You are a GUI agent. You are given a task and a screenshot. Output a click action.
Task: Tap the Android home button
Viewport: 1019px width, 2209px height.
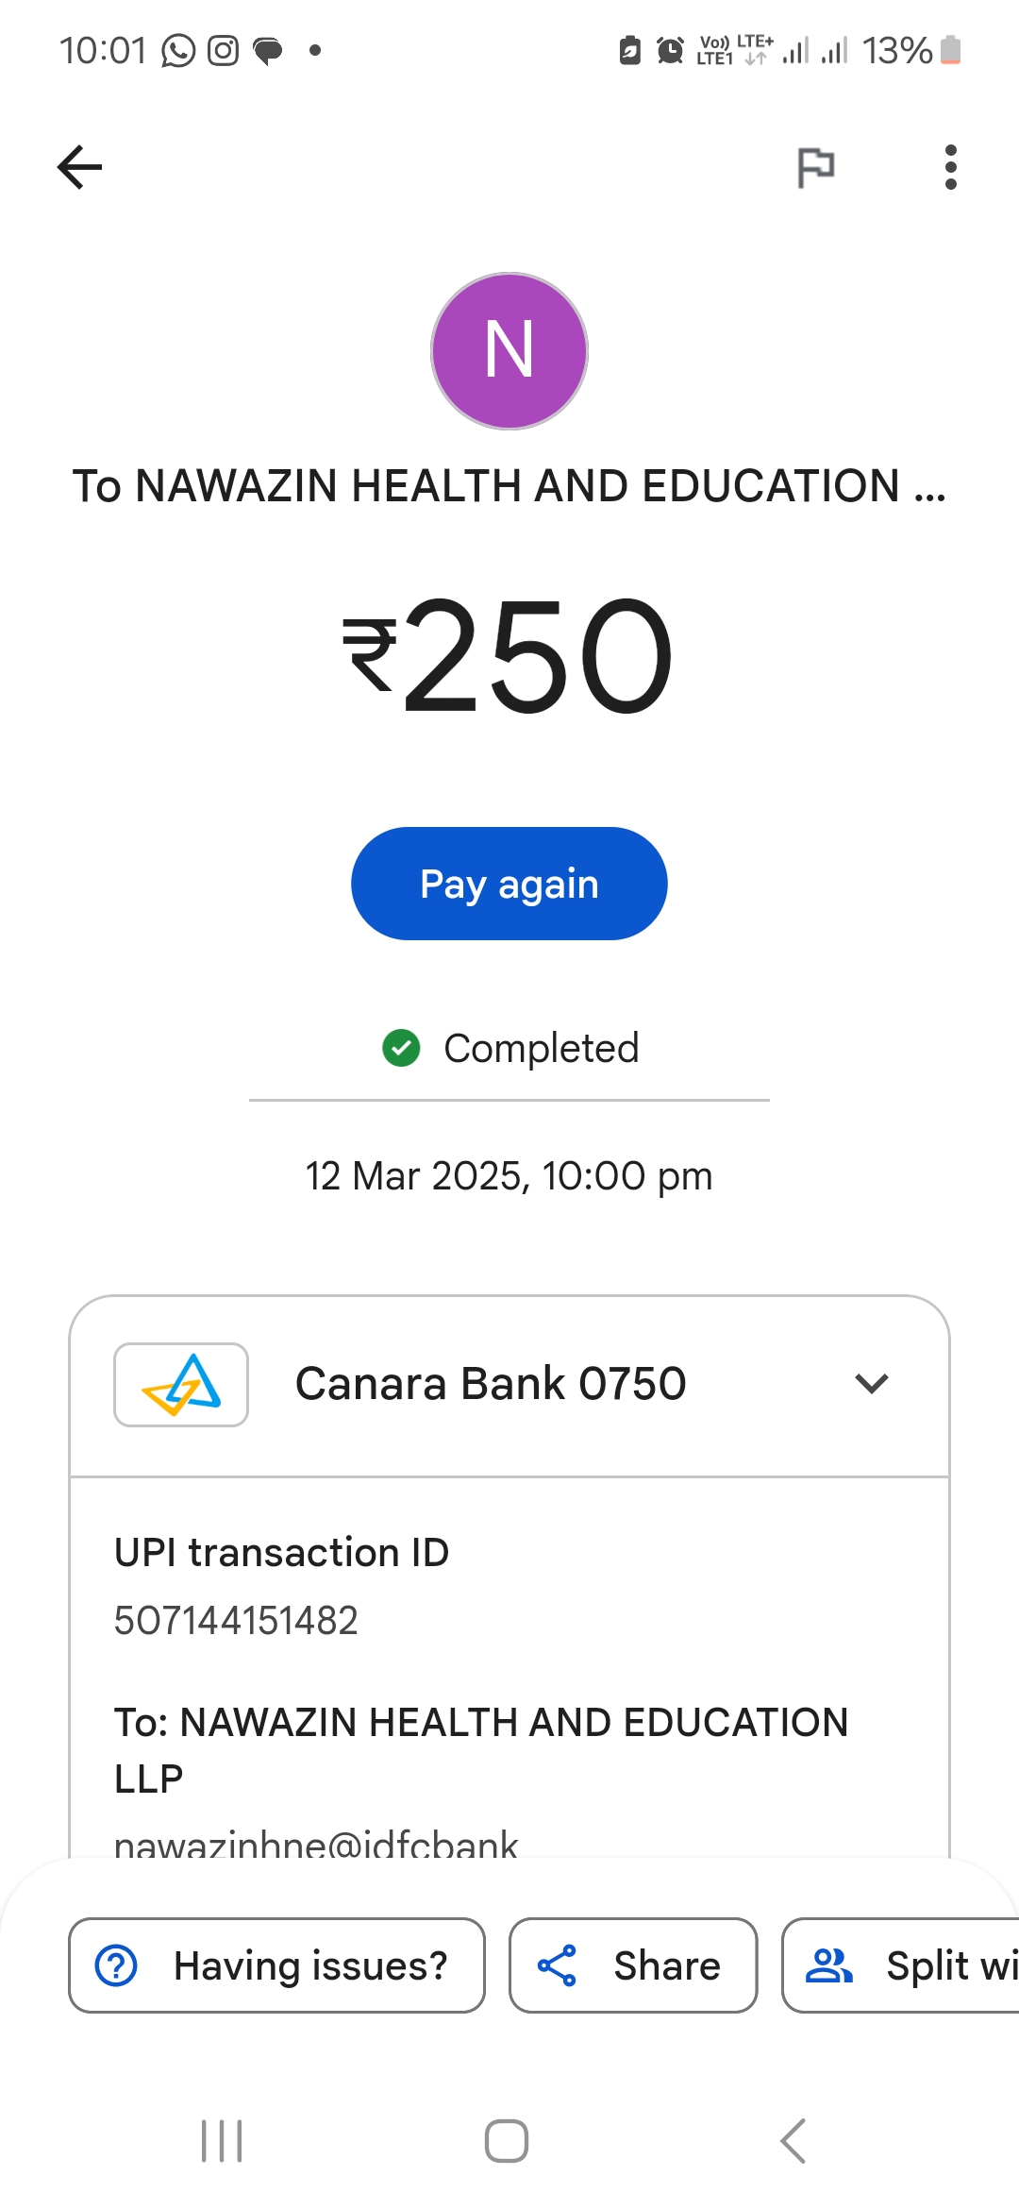(x=507, y=2140)
